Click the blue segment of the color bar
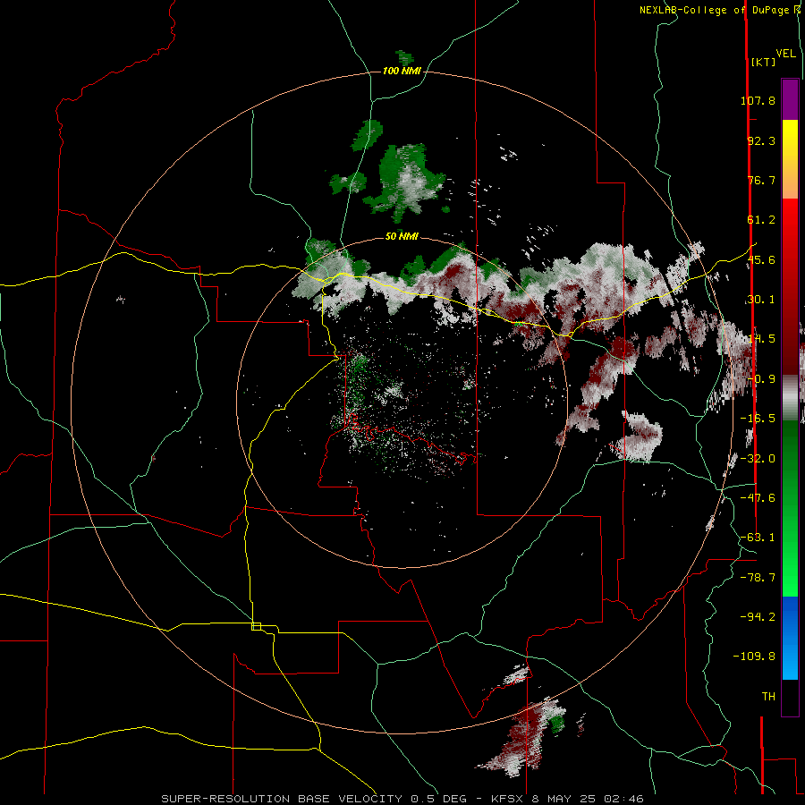The width and height of the screenshot is (805, 805). 790,638
